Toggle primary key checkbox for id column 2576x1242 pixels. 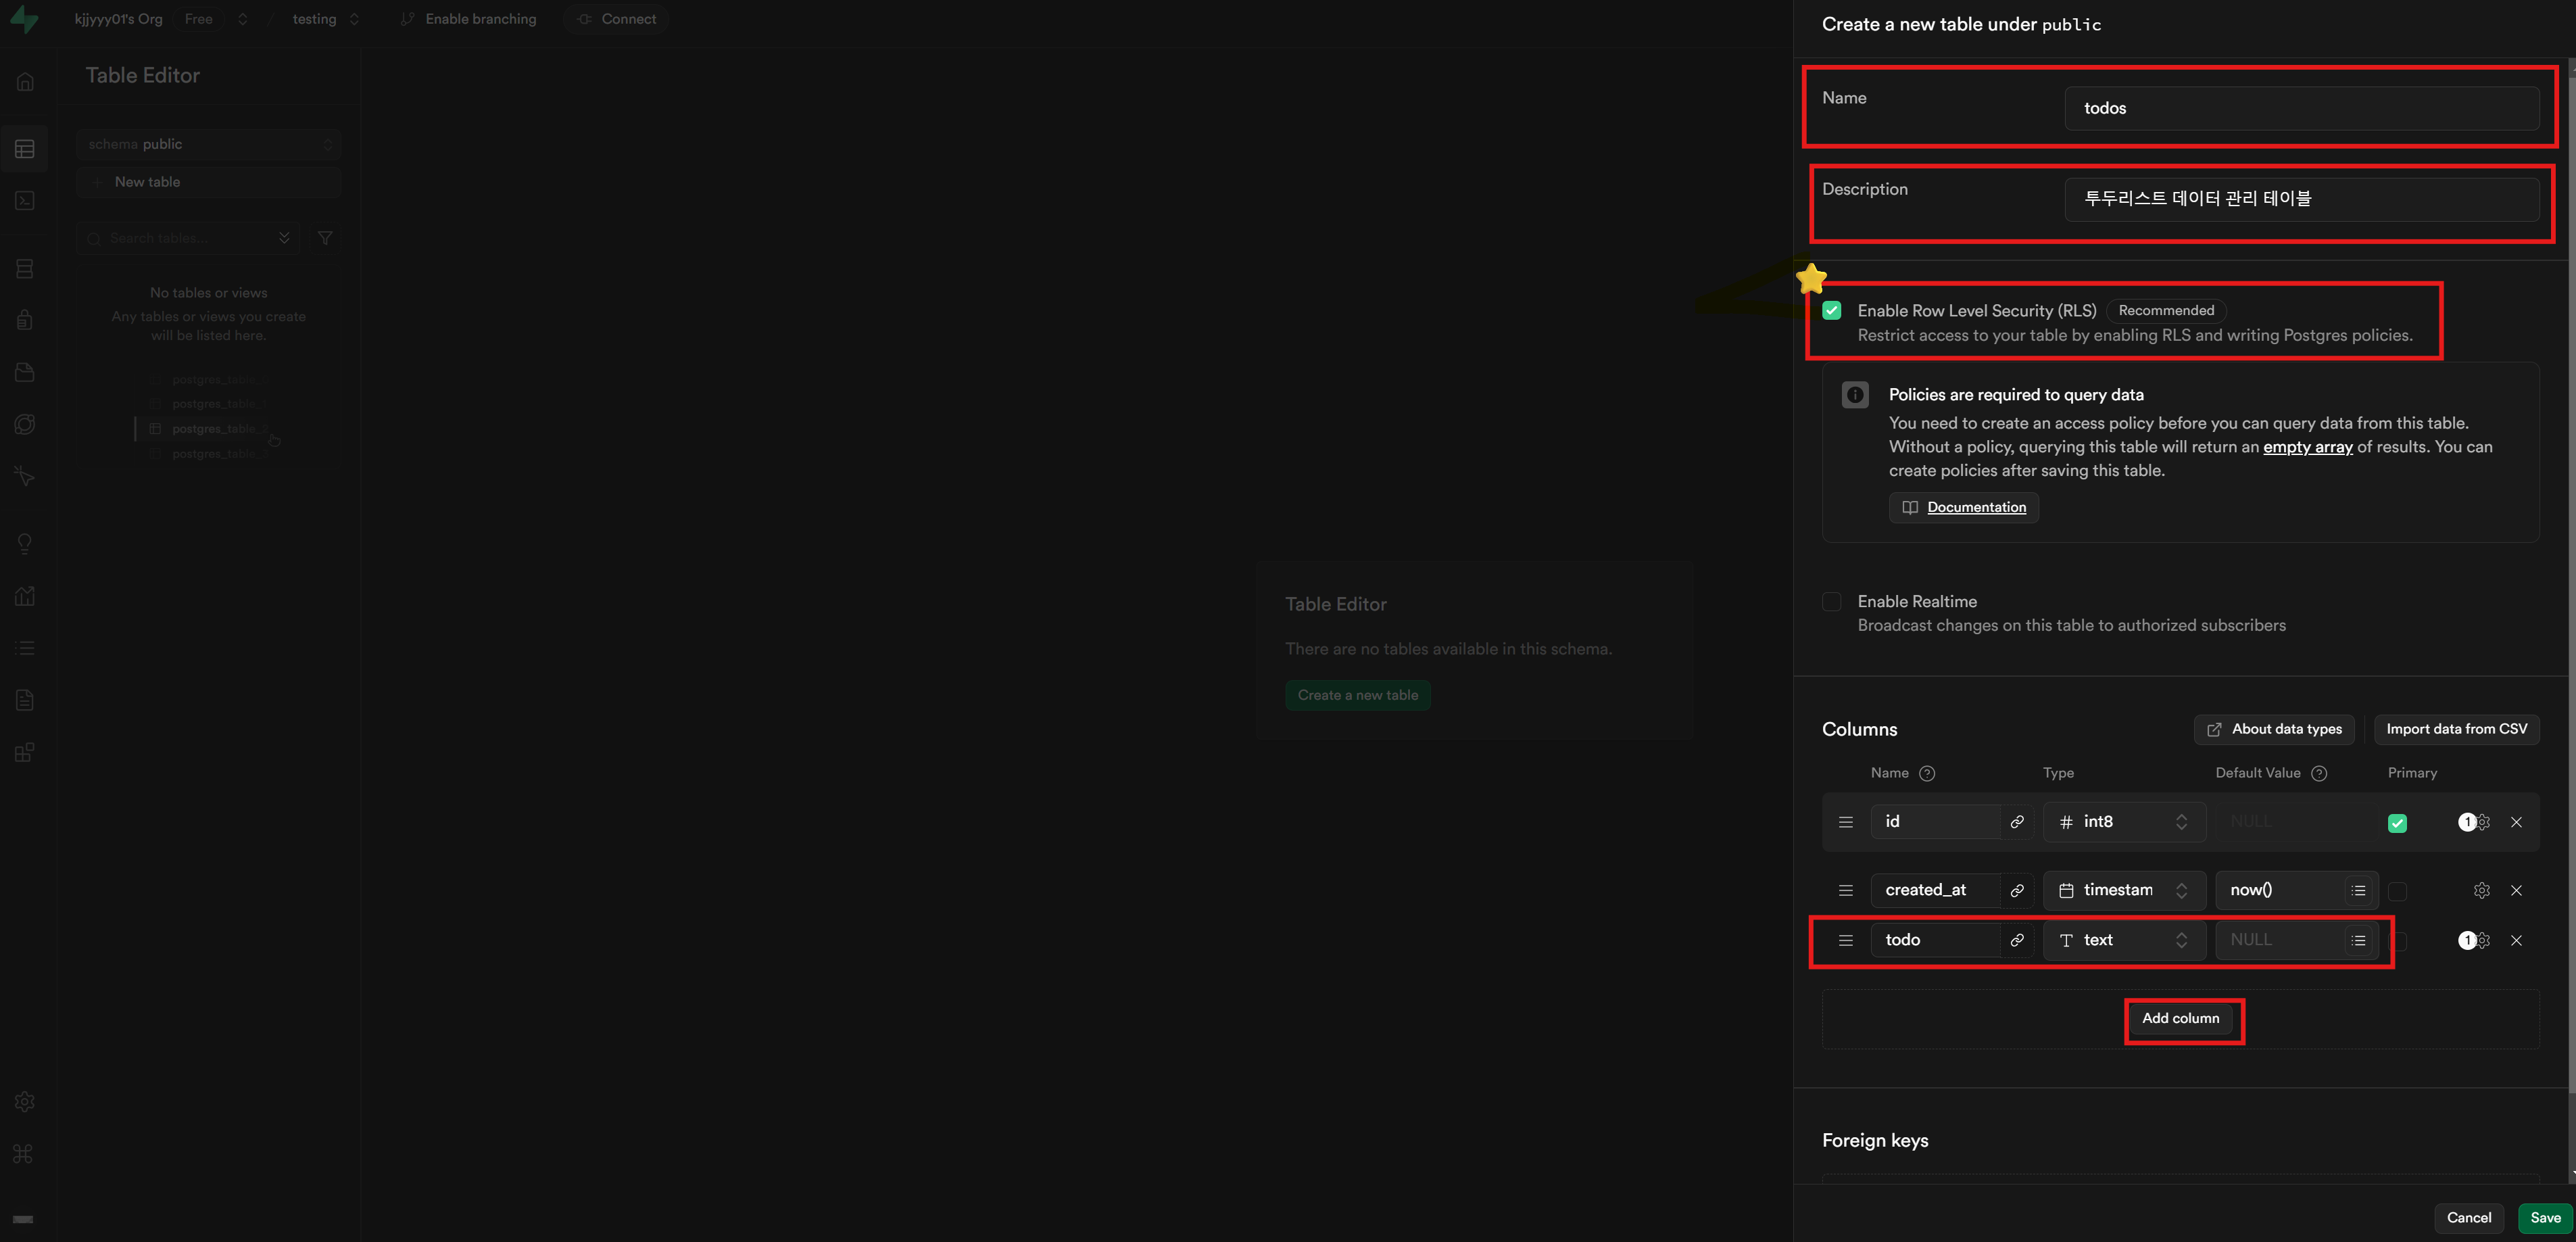point(2397,823)
